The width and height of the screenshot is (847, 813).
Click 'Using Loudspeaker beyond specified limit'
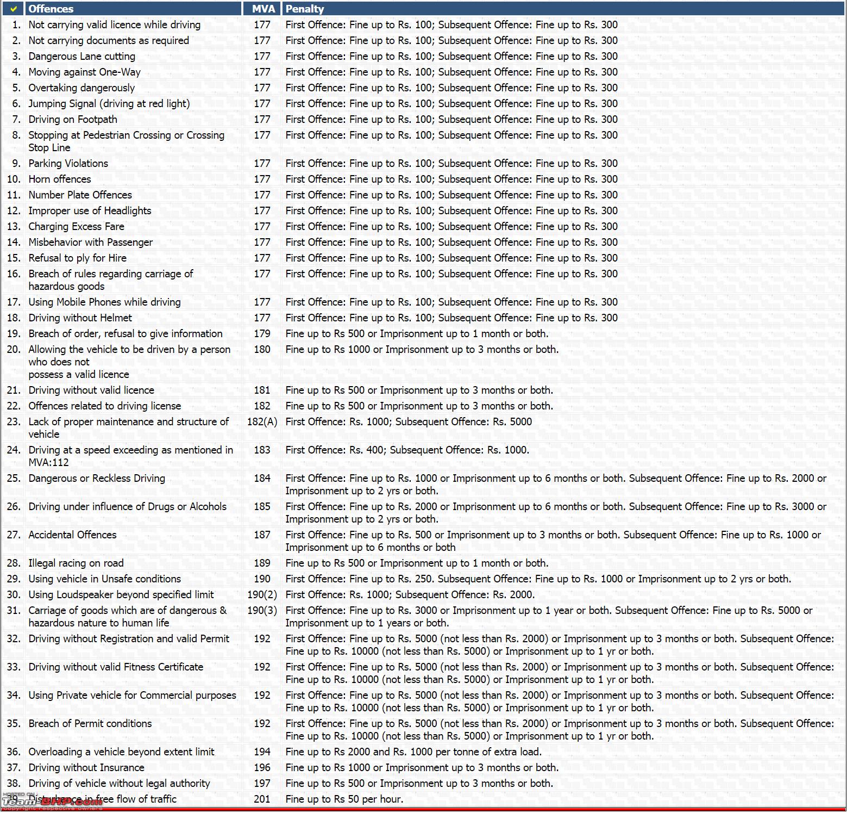[x=121, y=594]
